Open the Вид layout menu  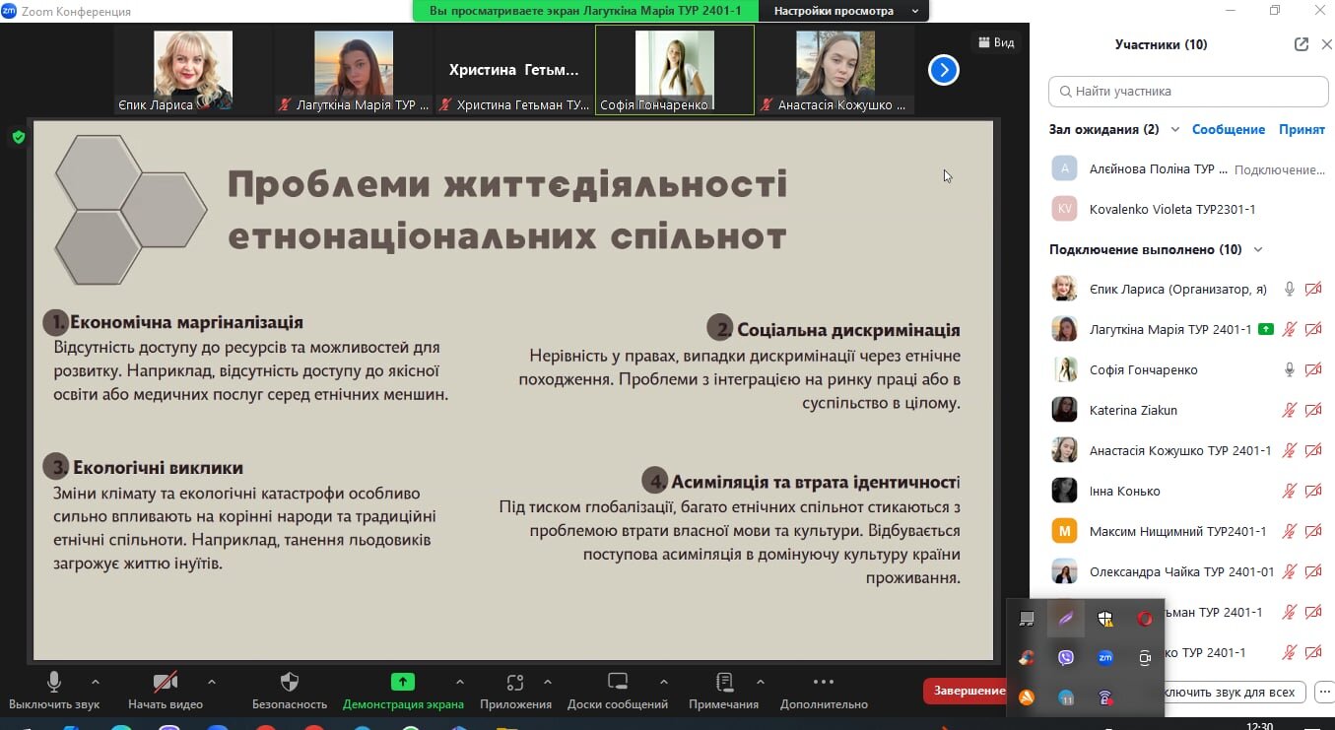pyautogui.click(x=995, y=42)
